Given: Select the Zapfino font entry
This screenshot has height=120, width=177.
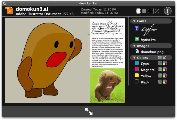Looking at the screenshot, I should coord(149,29).
